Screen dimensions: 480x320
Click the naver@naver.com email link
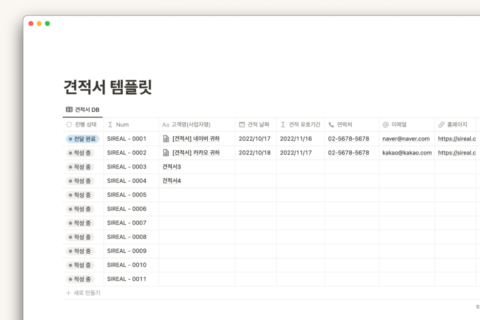tap(406, 138)
